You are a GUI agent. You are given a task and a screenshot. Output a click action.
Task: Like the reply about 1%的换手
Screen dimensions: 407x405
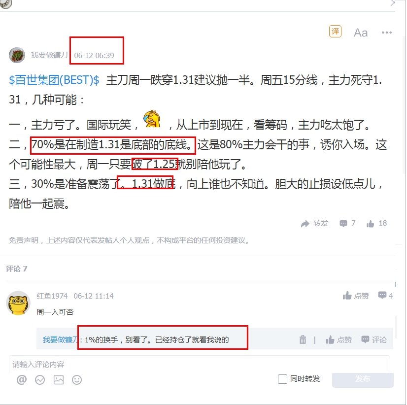click(339, 339)
